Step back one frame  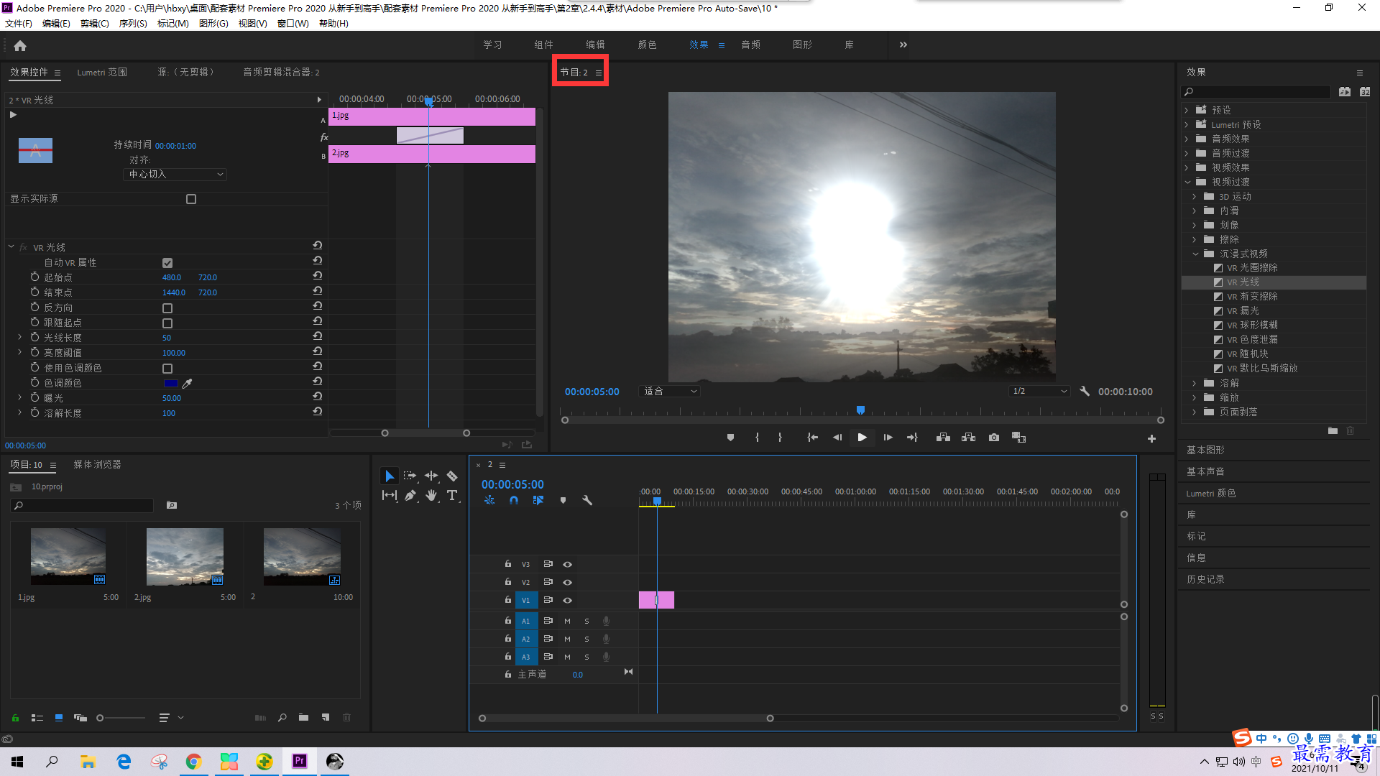click(x=837, y=437)
